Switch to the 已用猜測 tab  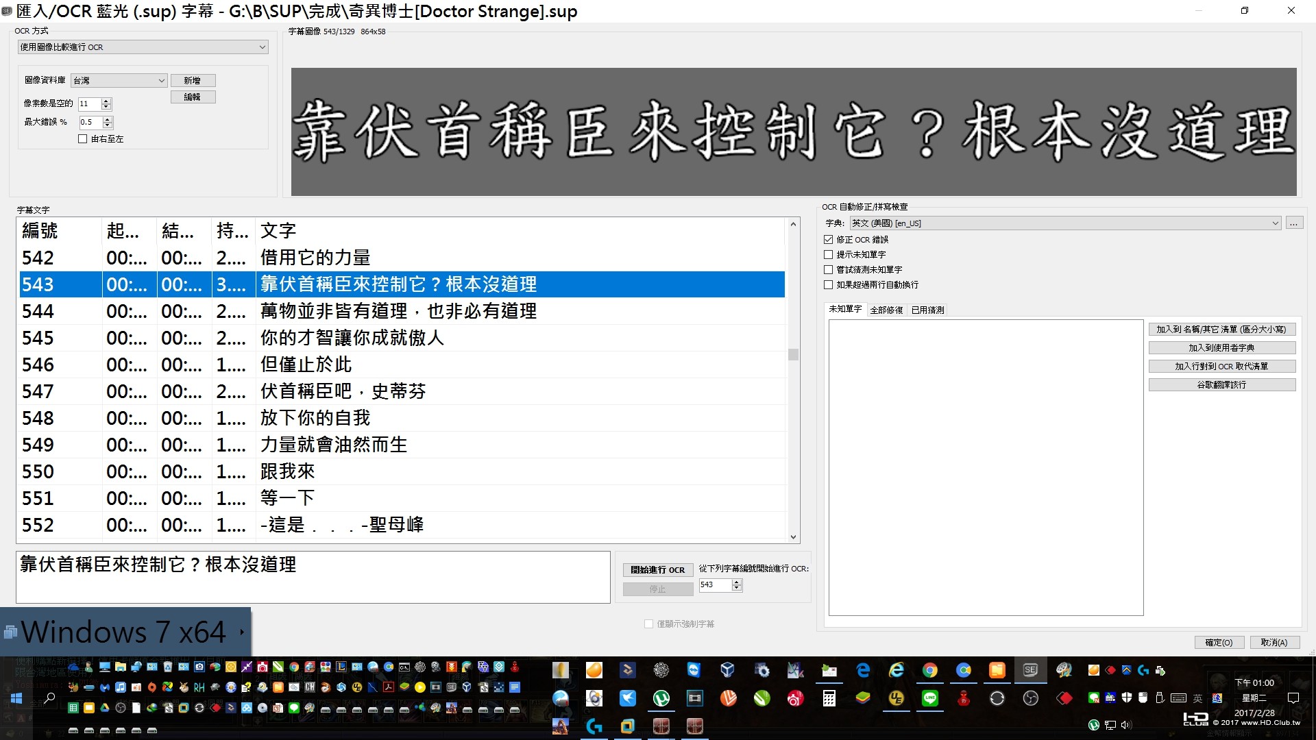pyautogui.click(x=929, y=310)
